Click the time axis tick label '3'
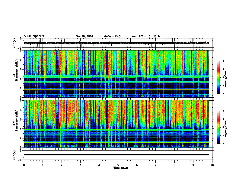The image size is (239, 185). (80, 165)
